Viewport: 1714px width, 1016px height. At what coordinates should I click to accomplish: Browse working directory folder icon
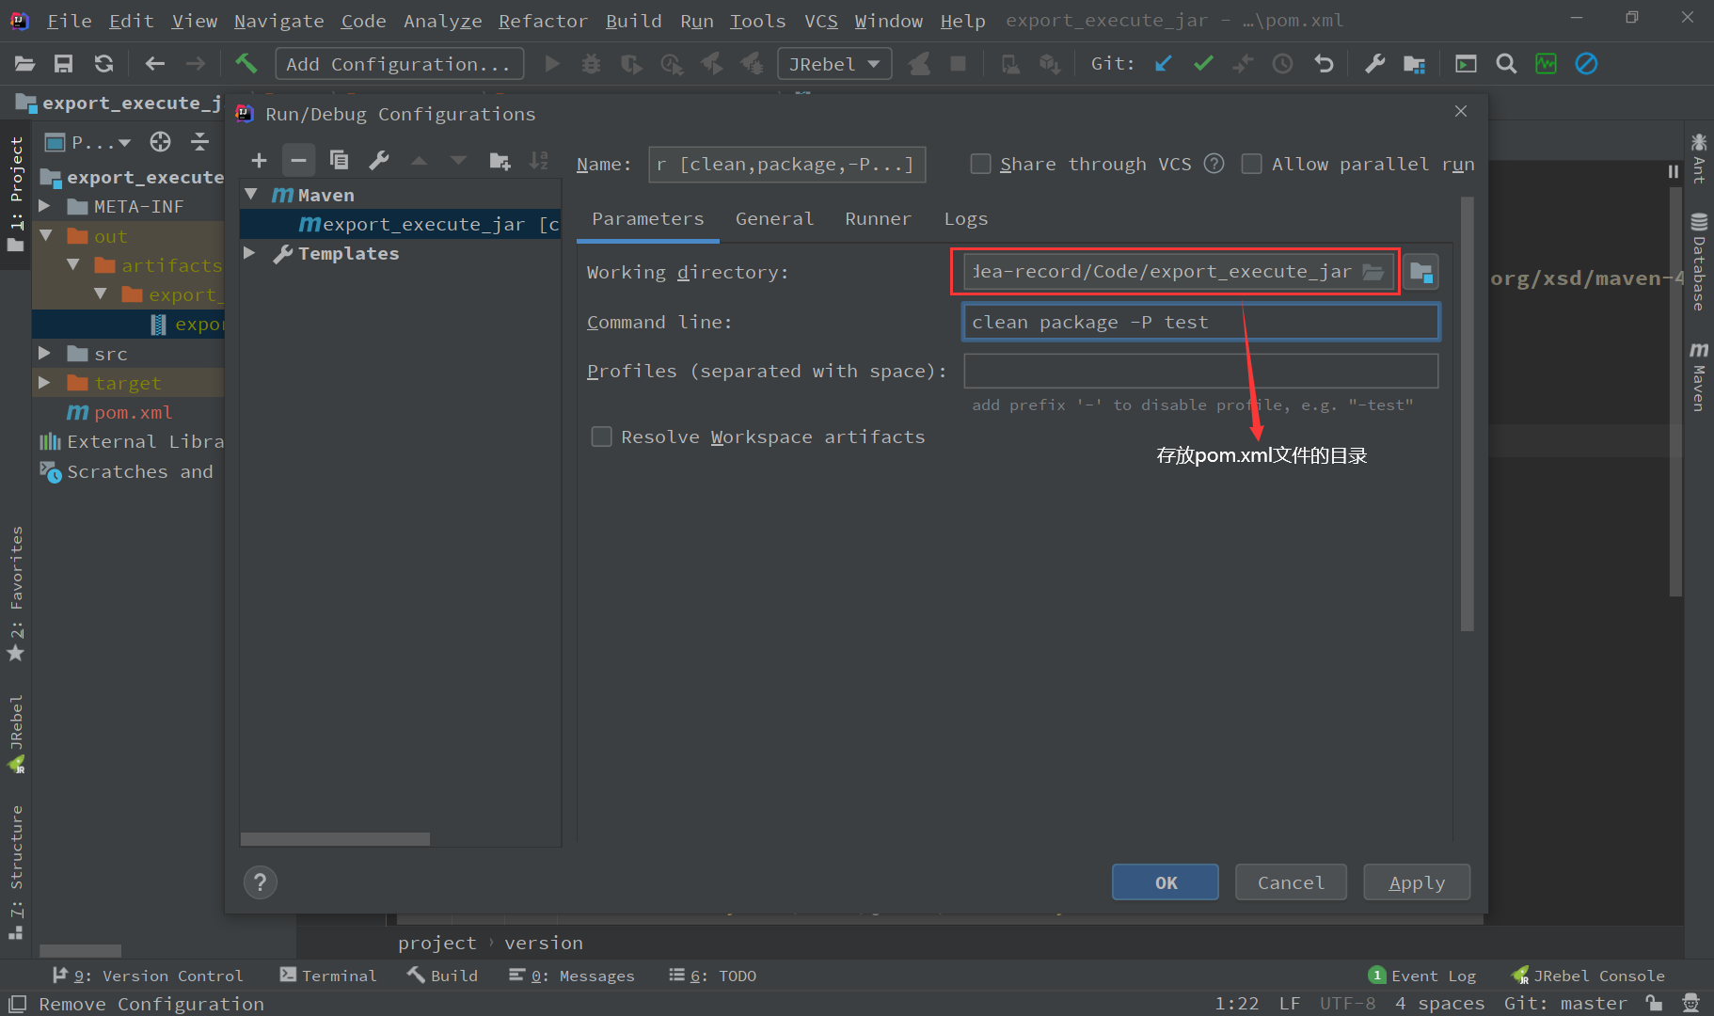click(1373, 272)
